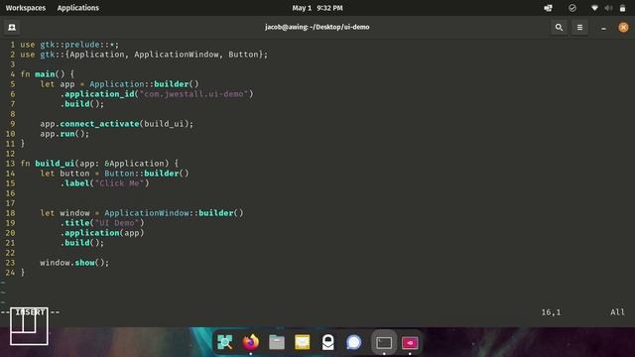This screenshot has width=635, height=357.
Task: Open the launcher search dock icon
Action: tap(225, 342)
